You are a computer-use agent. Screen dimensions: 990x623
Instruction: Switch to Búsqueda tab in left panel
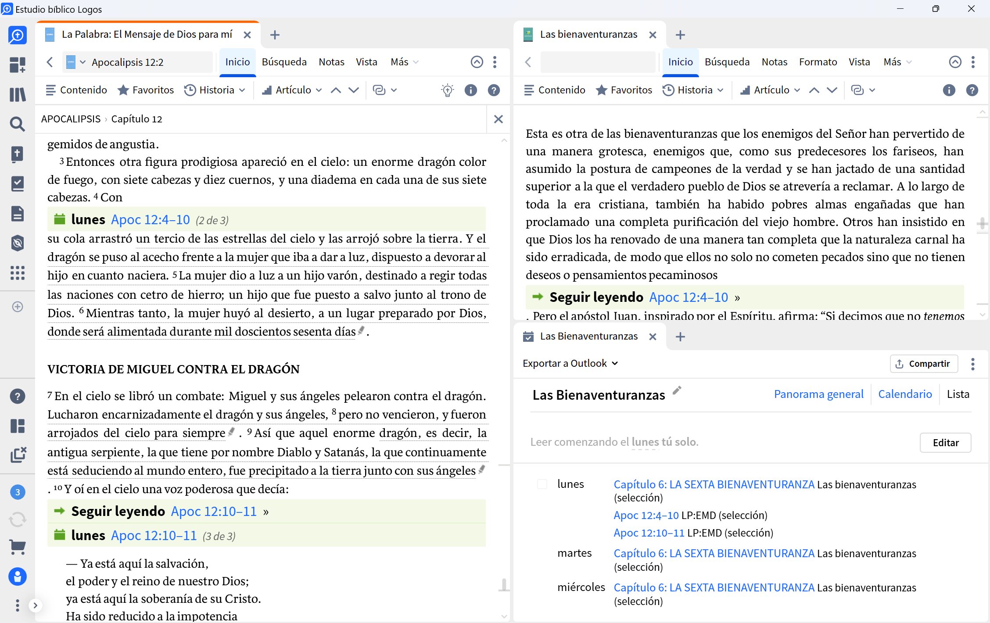pos(284,62)
